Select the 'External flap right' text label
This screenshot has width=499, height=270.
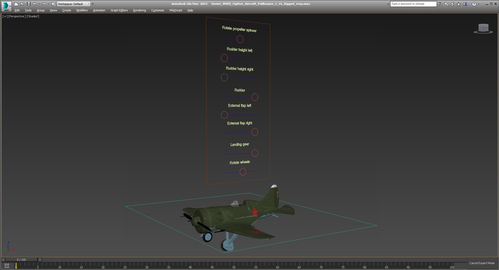pos(240,123)
